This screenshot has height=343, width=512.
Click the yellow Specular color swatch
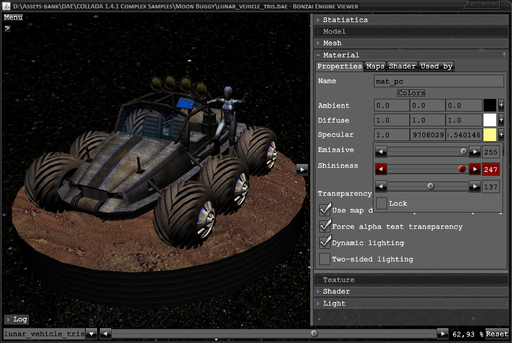(490, 135)
